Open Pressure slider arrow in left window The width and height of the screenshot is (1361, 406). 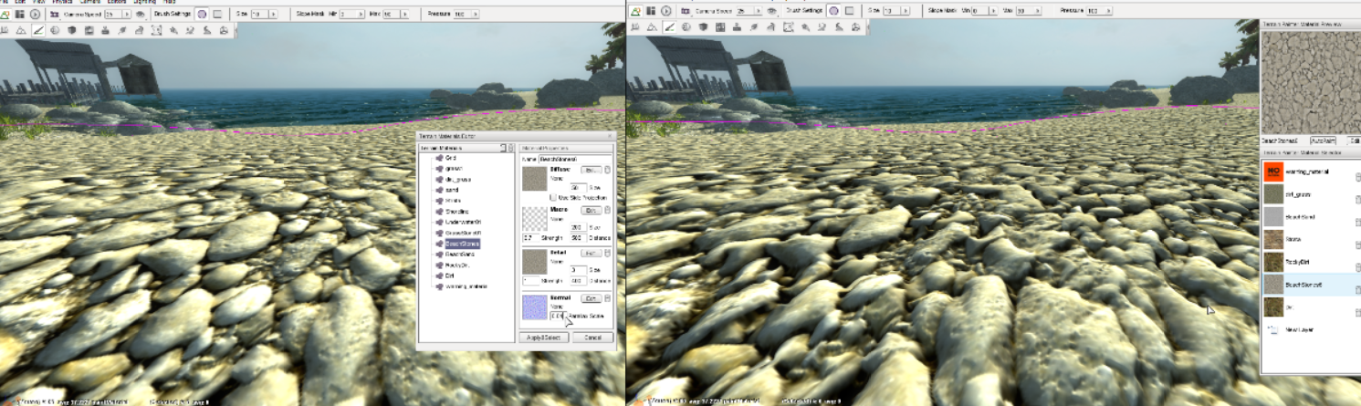pyautogui.click(x=476, y=14)
